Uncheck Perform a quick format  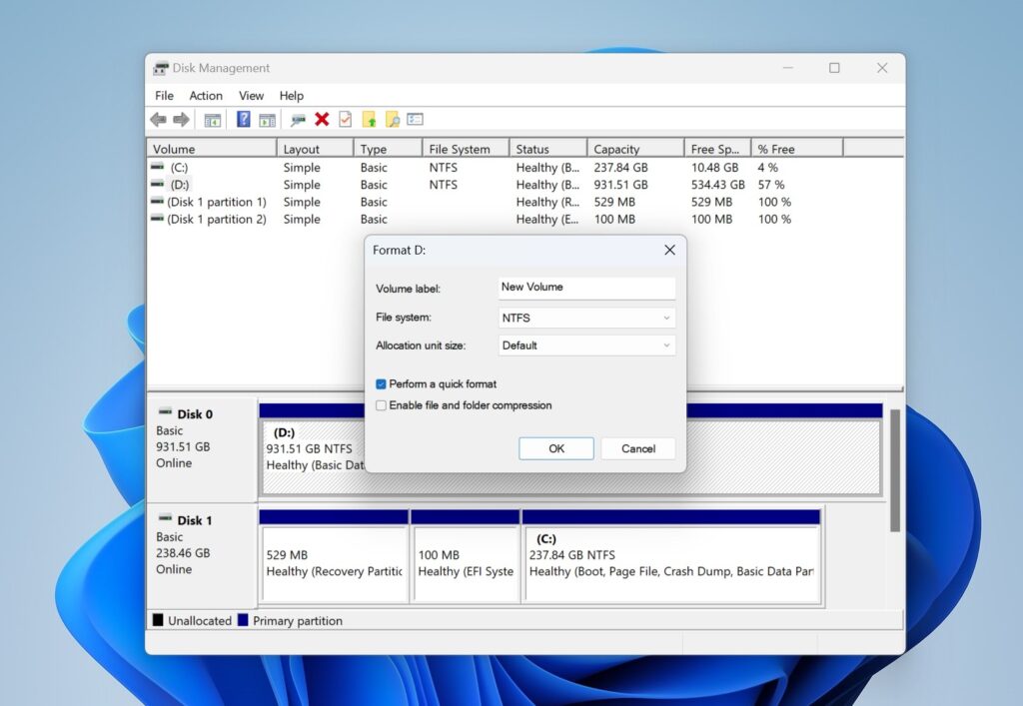coord(381,383)
